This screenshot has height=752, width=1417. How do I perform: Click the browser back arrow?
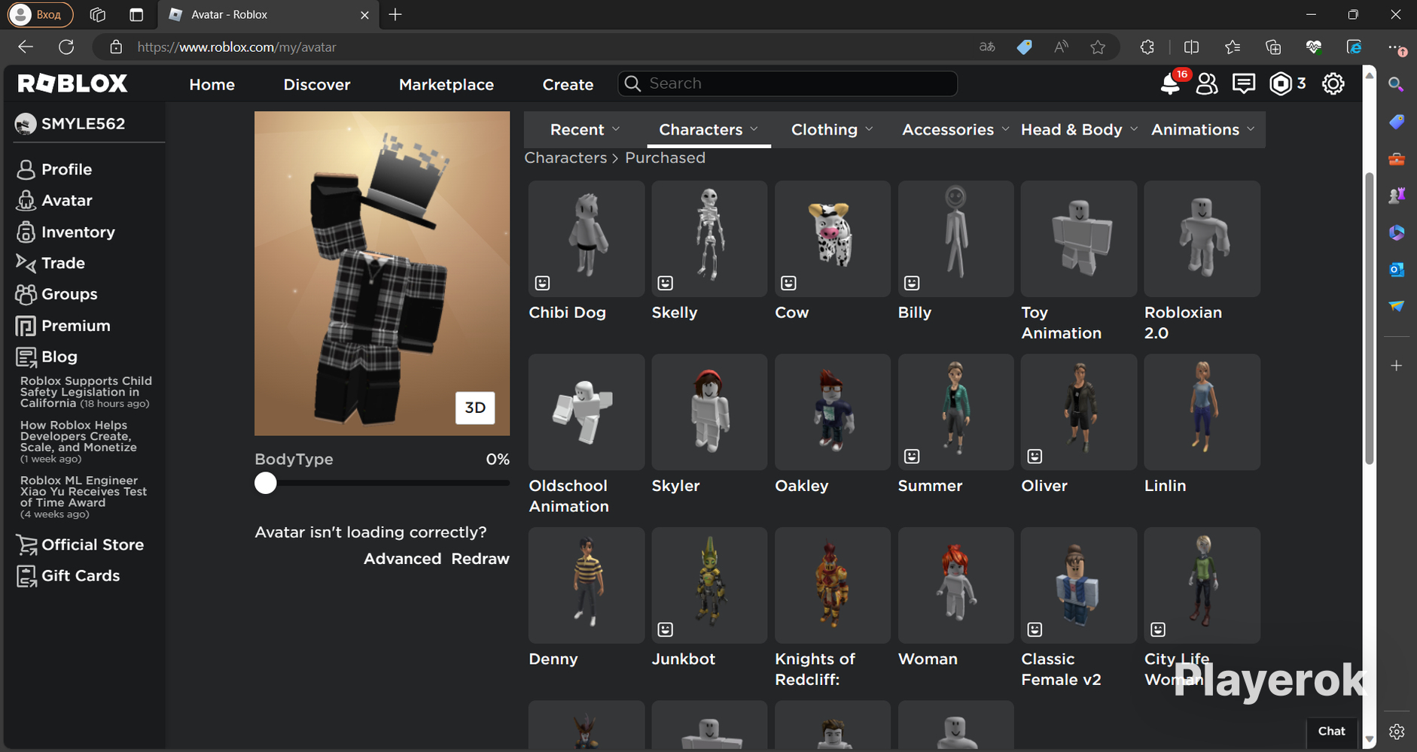click(26, 47)
